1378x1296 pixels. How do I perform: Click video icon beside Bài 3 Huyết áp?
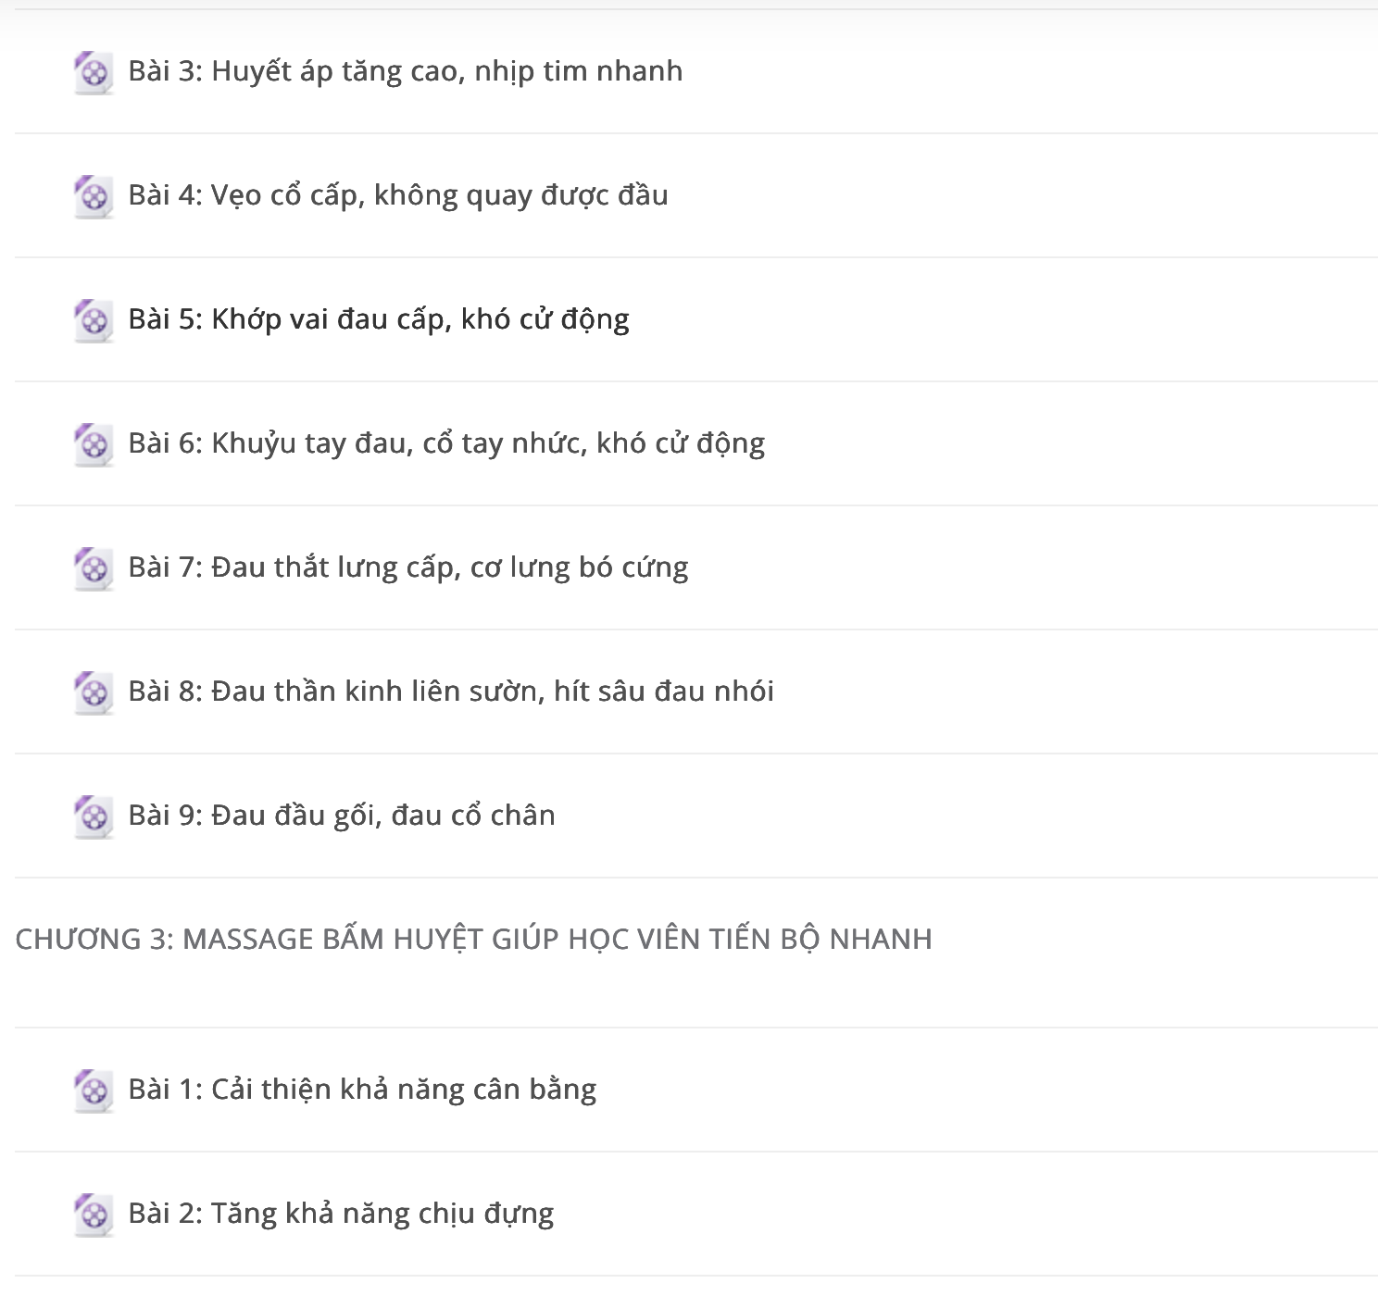pyautogui.click(x=94, y=72)
